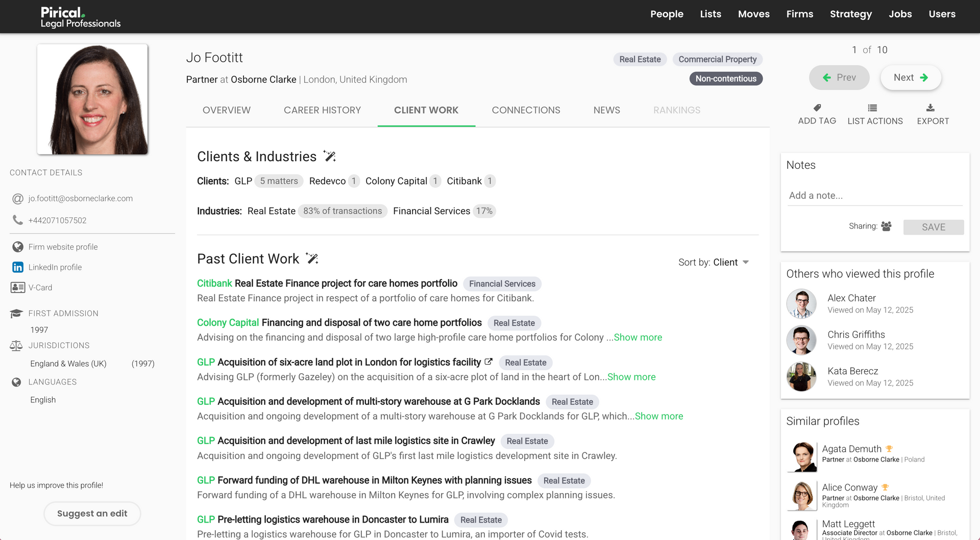Viewport: 980px width, 540px height.
Task: Click the scales Jurisdictions icon
Action: tap(16, 346)
